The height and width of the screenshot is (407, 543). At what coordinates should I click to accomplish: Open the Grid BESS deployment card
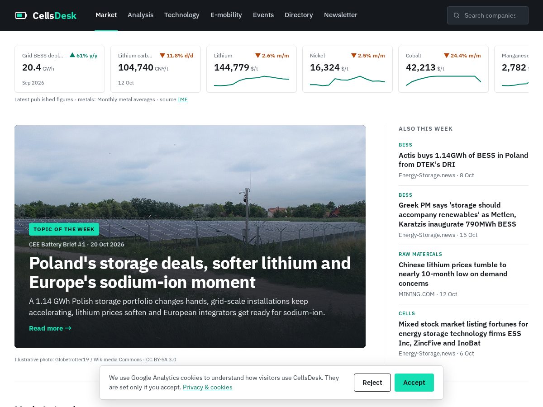tap(60, 69)
